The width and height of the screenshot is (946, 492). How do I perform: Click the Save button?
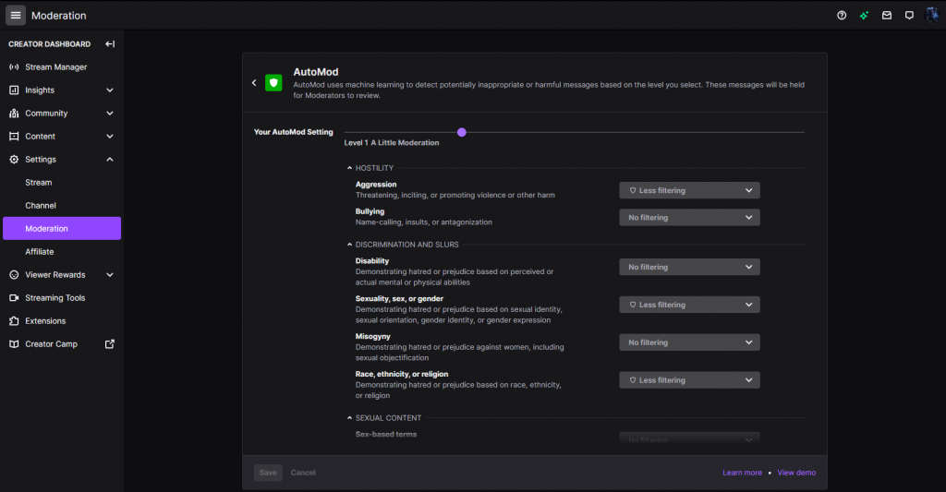click(x=268, y=473)
